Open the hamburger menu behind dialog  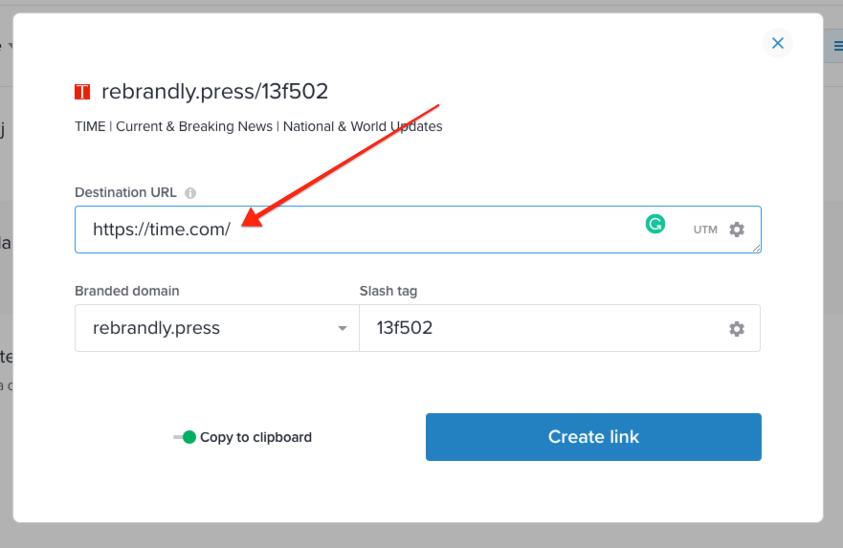tap(837, 46)
